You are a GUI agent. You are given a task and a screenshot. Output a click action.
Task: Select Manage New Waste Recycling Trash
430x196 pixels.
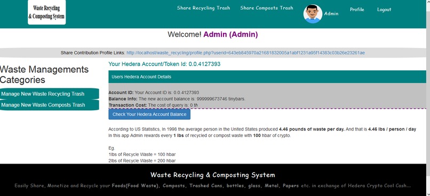coord(50,94)
